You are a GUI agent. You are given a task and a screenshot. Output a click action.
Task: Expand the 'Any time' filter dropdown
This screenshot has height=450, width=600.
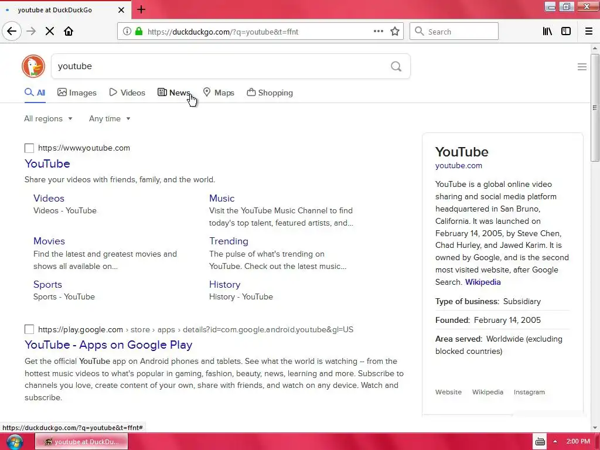point(110,118)
